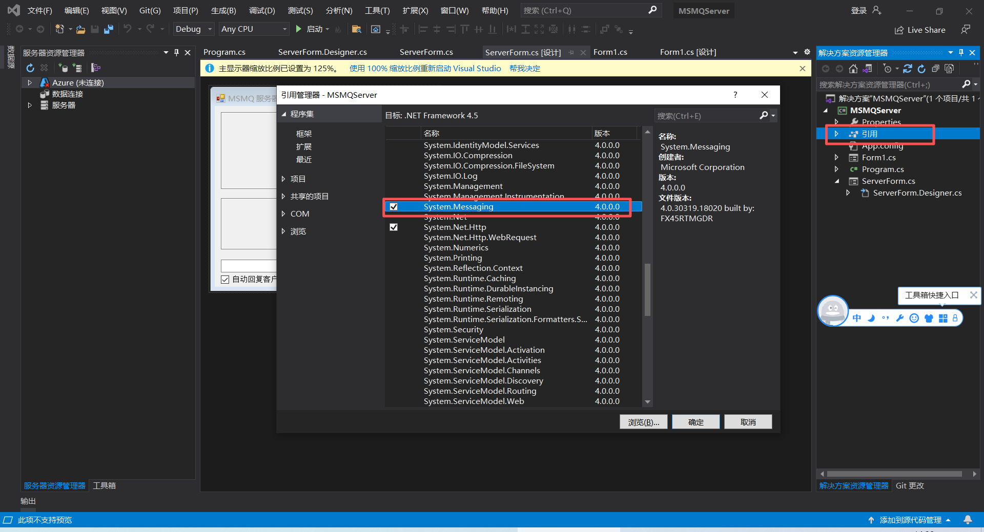Expand the COM category
Image resolution: width=984 pixels, height=532 pixels.
tap(283, 214)
